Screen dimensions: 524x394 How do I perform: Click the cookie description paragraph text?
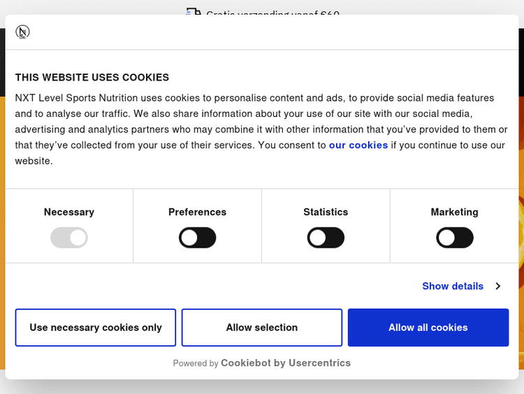(x=259, y=129)
